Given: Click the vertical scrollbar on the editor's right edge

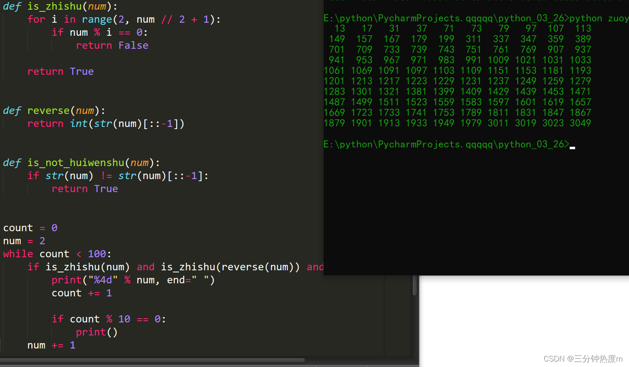Looking at the screenshot, I should [414, 286].
